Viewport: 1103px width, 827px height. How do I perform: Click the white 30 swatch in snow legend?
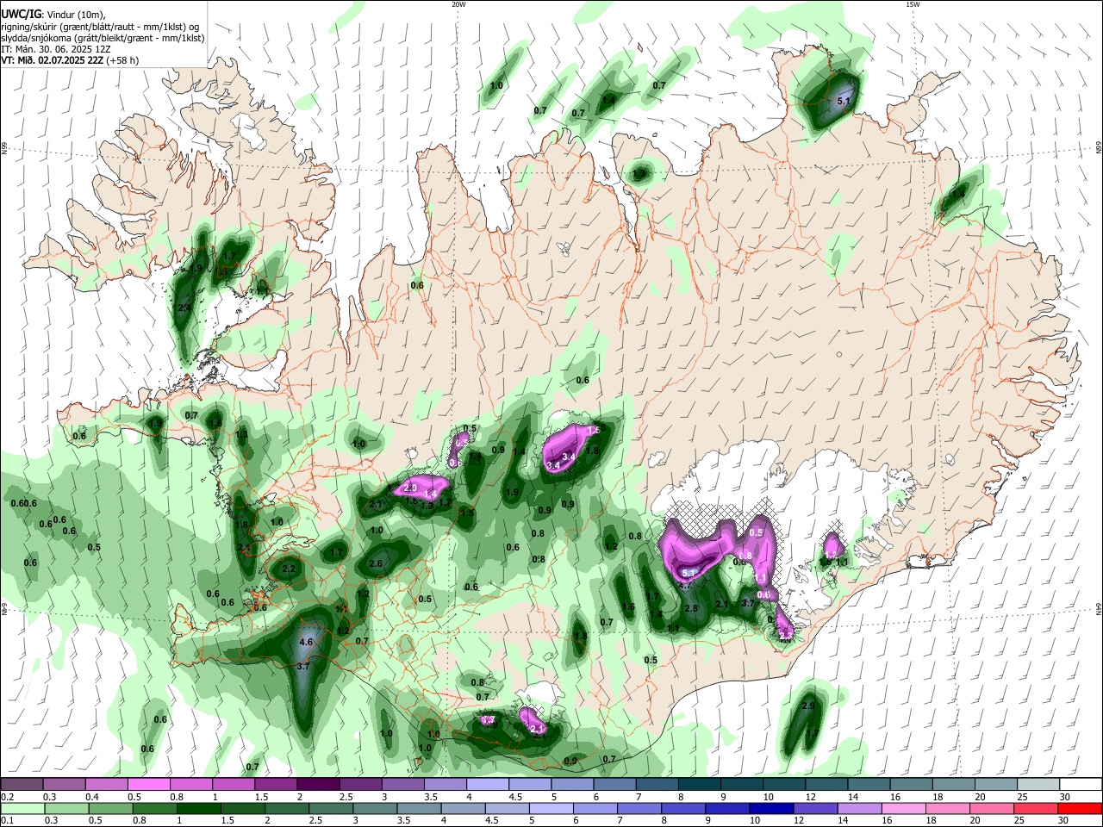[x=1081, y=785]
